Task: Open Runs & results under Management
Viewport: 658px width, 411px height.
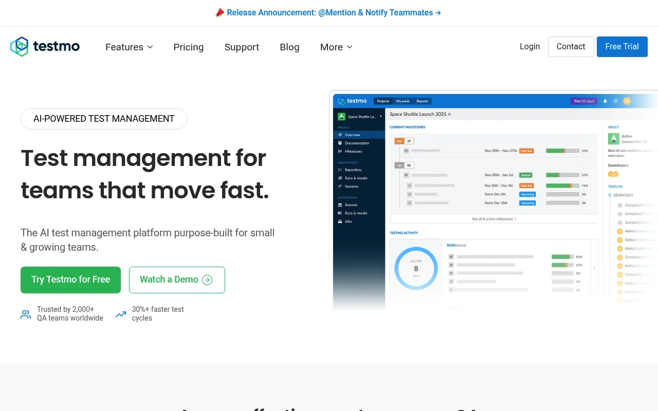Action: pos(359,178)
